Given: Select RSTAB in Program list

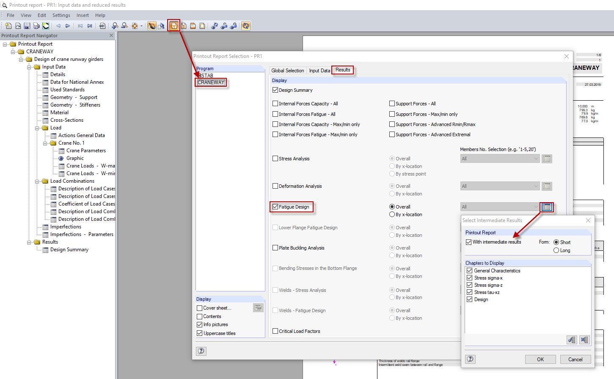Looking at the screenshot, I should point(206,76).
